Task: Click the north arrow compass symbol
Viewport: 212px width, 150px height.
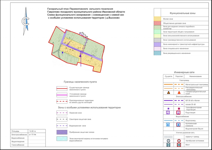Action: (25, 21)
